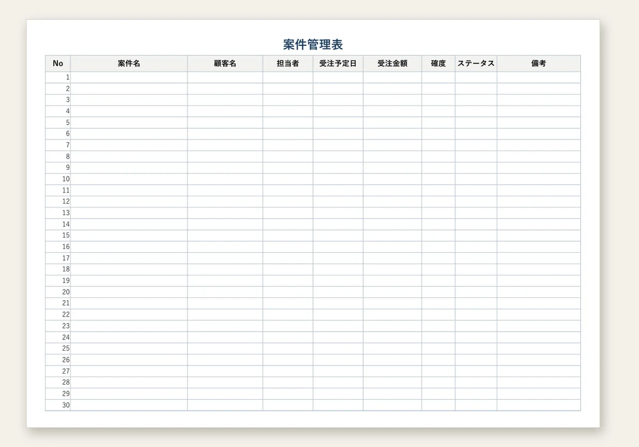Click row number 9 in the No column
Screen dimensions: 639x447
pos(58,168)
